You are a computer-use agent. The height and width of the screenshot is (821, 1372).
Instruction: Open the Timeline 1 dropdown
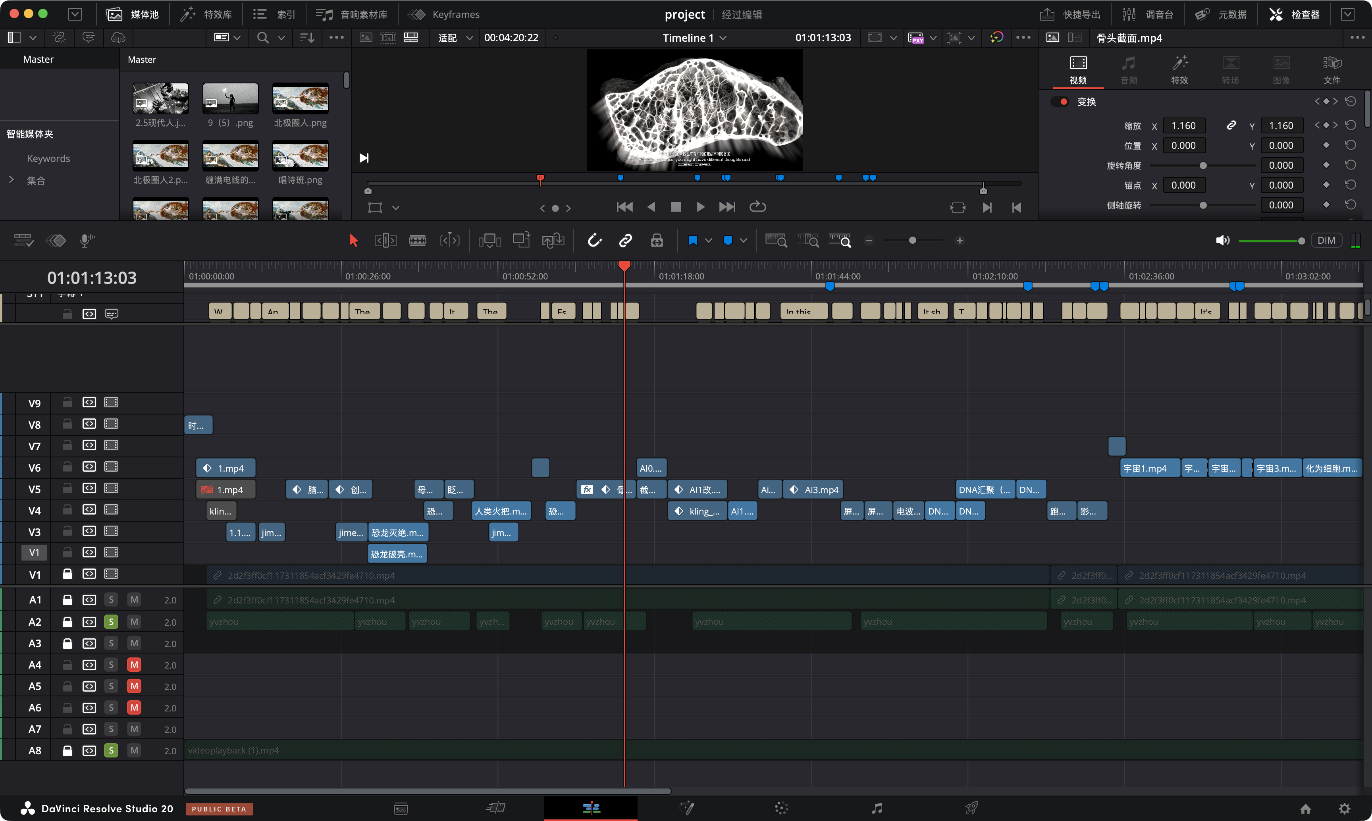click(x=723, y=38)
